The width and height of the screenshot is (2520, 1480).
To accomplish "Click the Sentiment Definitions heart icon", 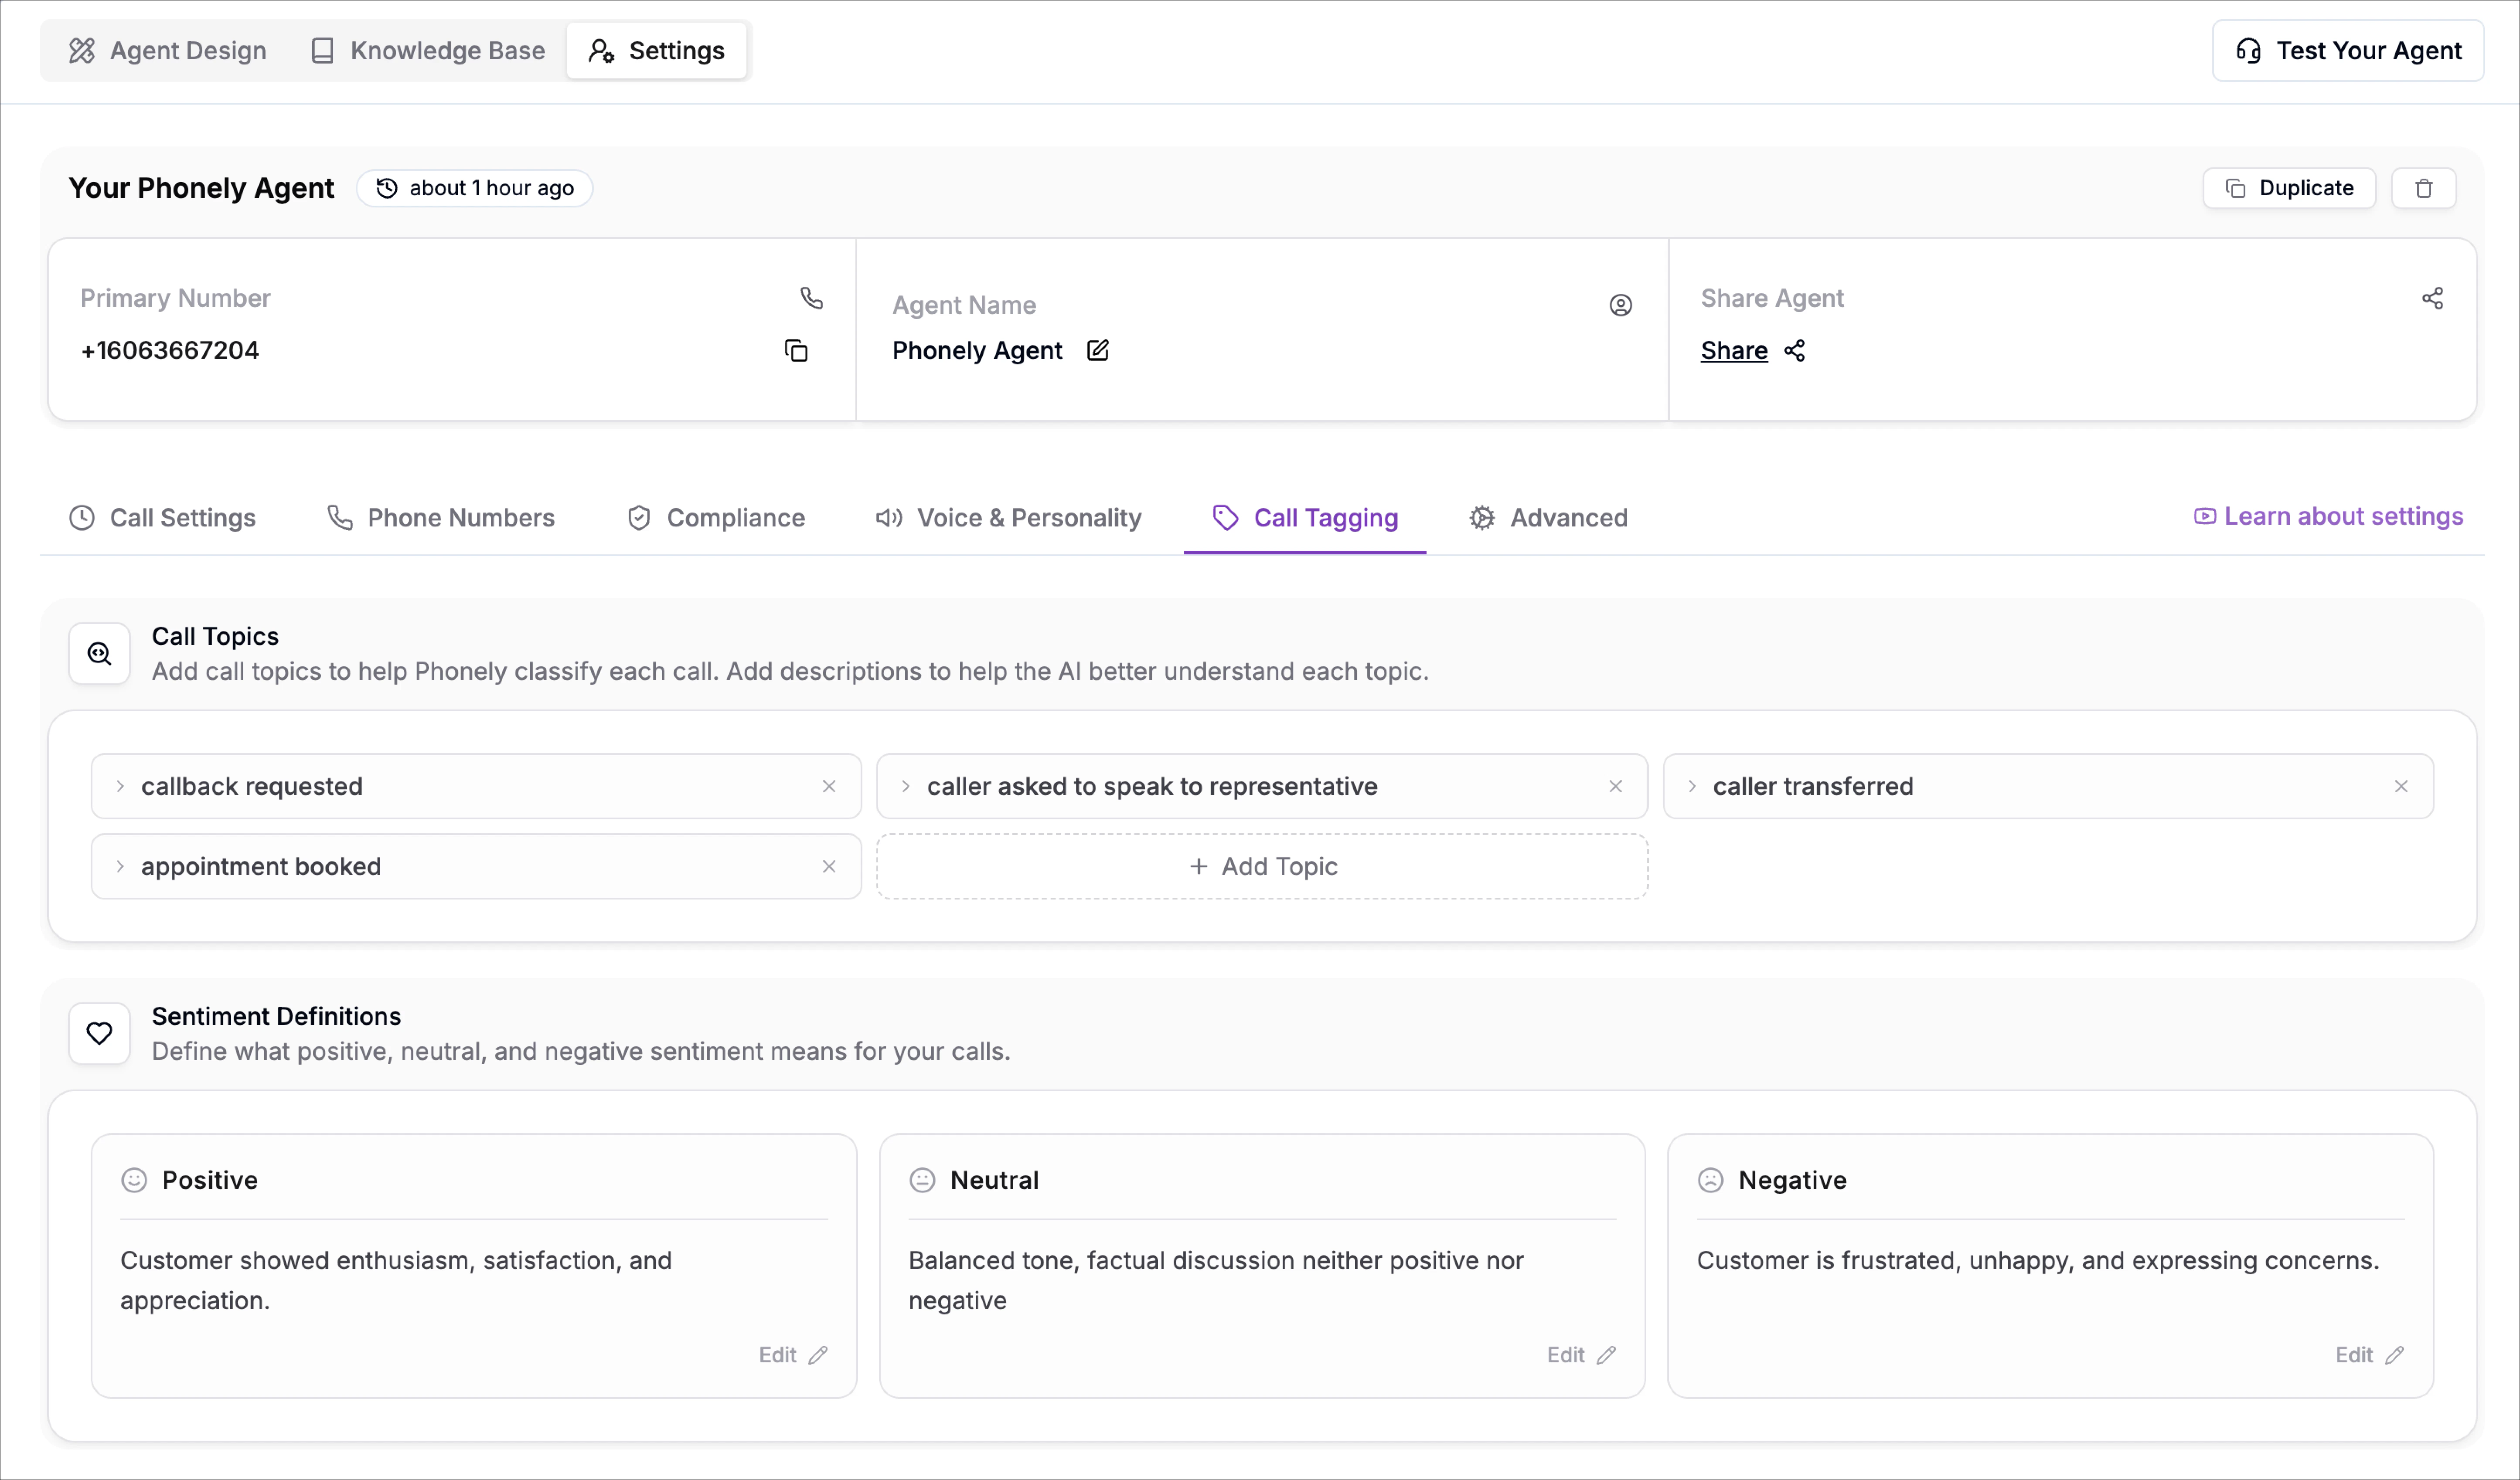I will [99, 1033].
